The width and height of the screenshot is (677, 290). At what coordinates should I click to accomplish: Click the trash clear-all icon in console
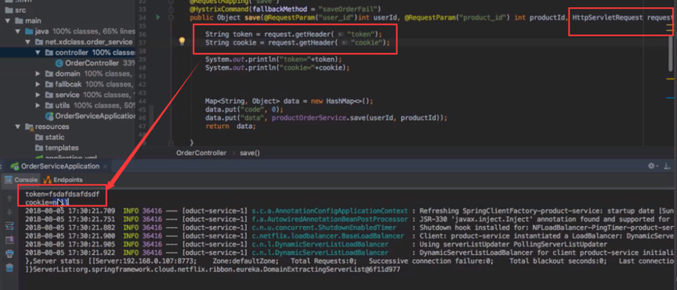9,267
